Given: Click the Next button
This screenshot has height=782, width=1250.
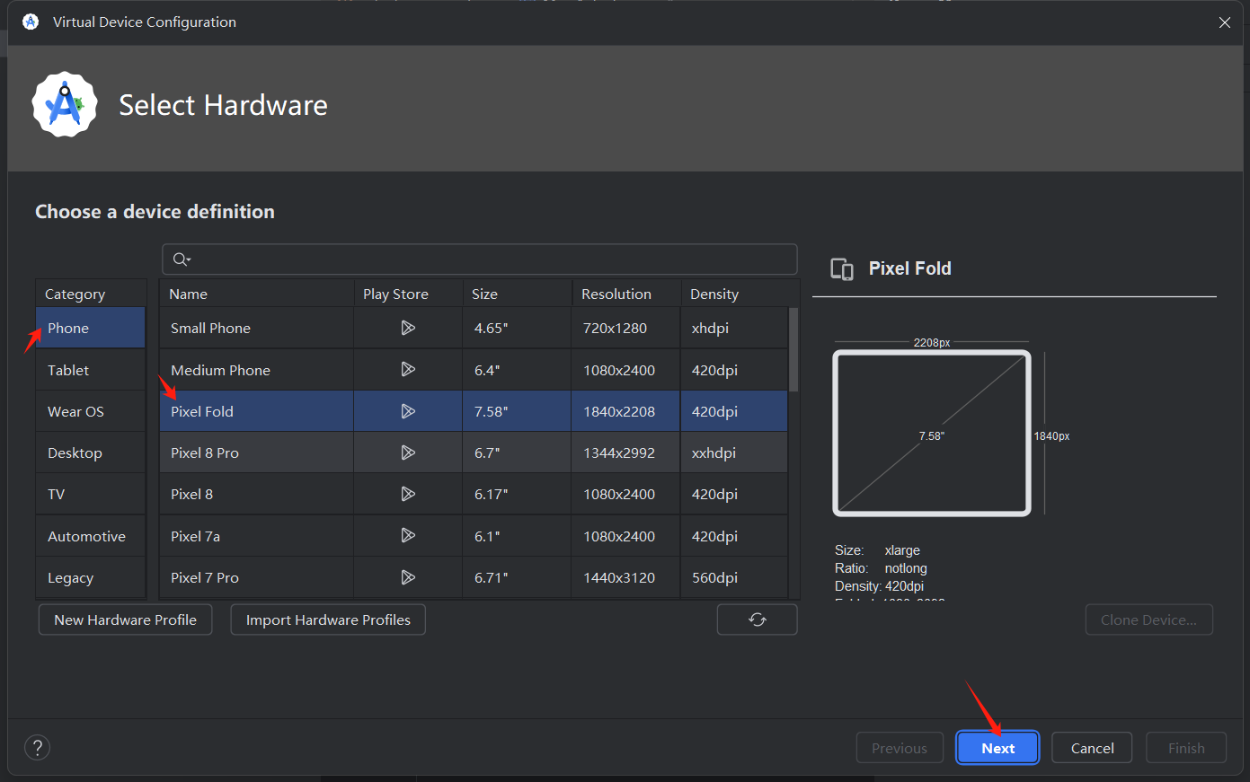Looking at the screenshot, I should point(997,748).
